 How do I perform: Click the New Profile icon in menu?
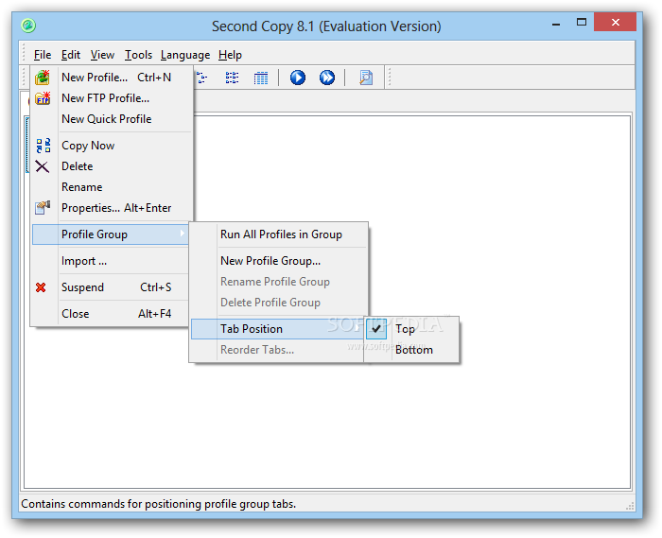coord(43,78)
